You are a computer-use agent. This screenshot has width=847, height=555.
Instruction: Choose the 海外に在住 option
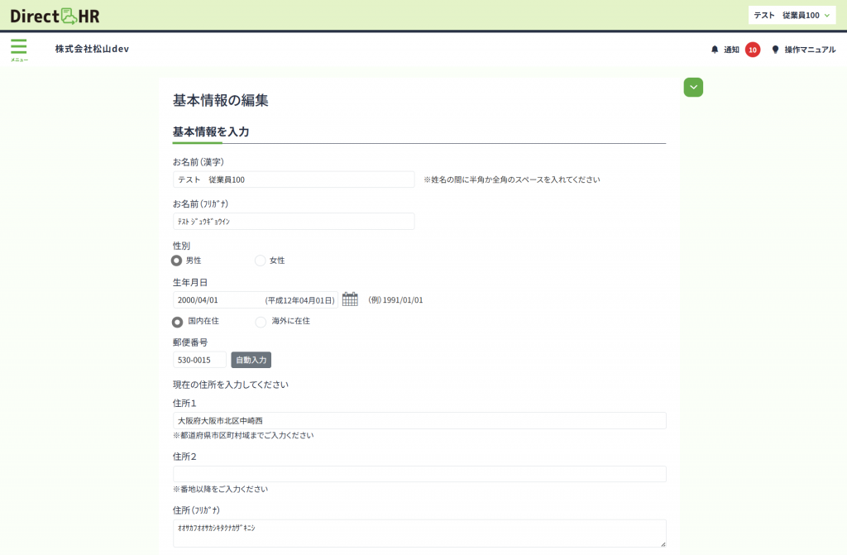(261, 322)
